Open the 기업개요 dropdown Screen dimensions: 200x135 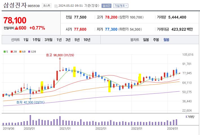[120, 6]
